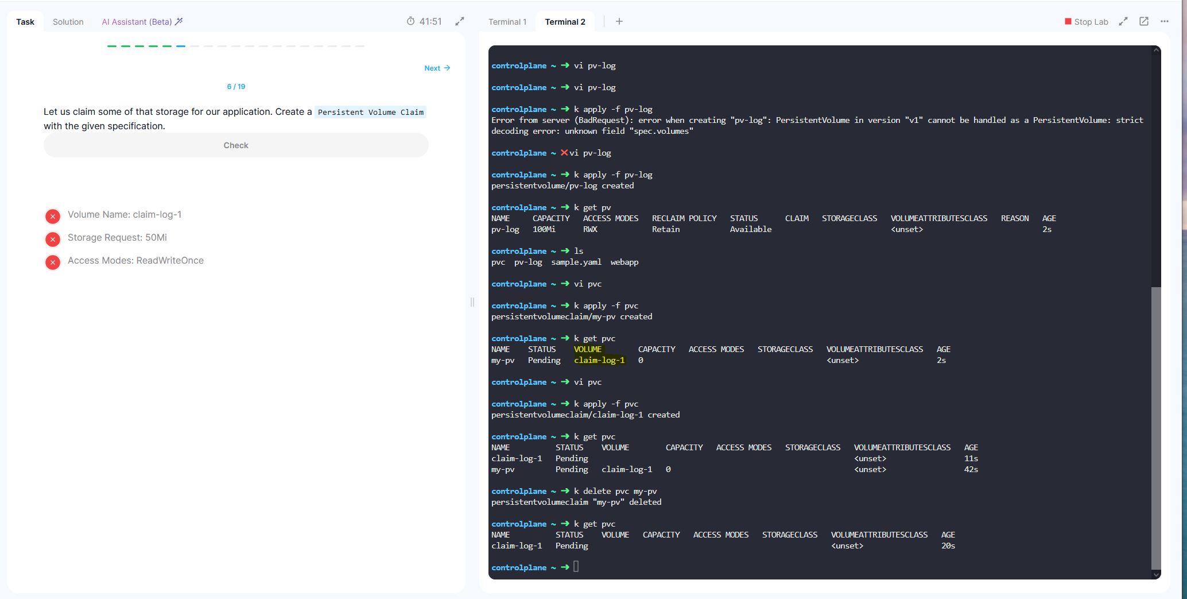The image size is (1187, 599).
Task: Click the terminal scroll-up arrow
Action: click(x=1156, y=51)
